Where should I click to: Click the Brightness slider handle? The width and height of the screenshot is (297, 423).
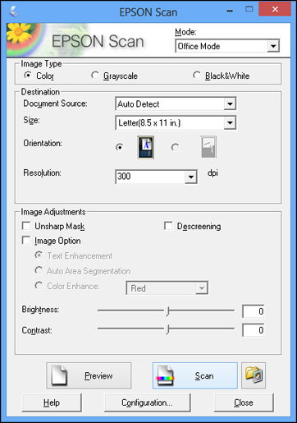167,311
